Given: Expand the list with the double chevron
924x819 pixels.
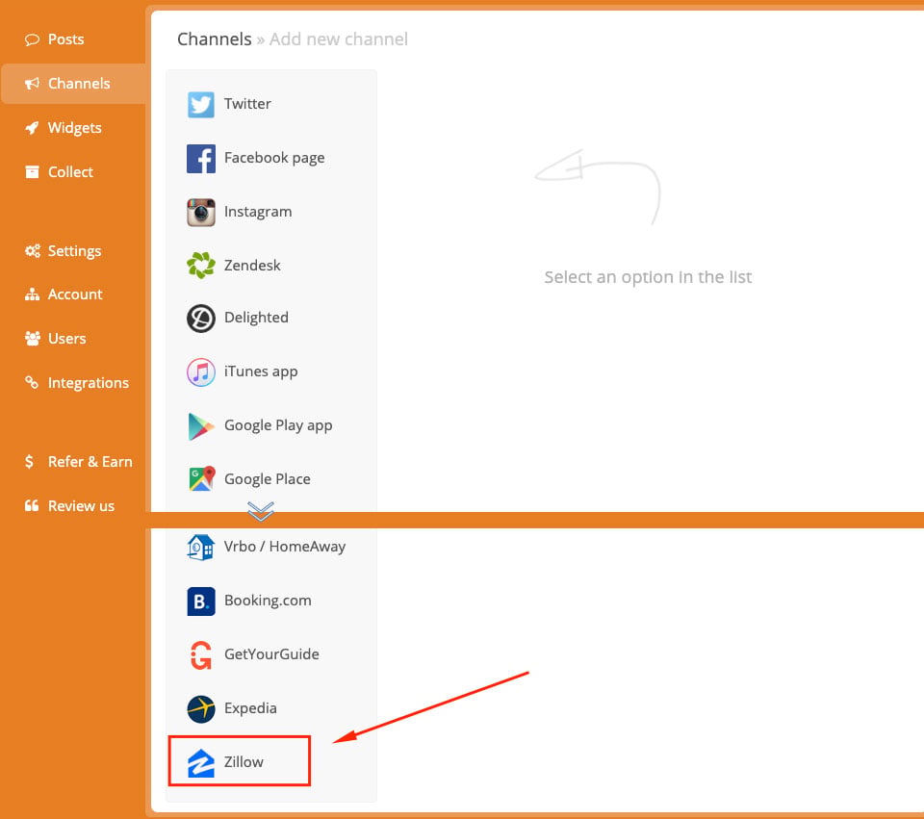Looking at the screenshot, I should point(261,511).
